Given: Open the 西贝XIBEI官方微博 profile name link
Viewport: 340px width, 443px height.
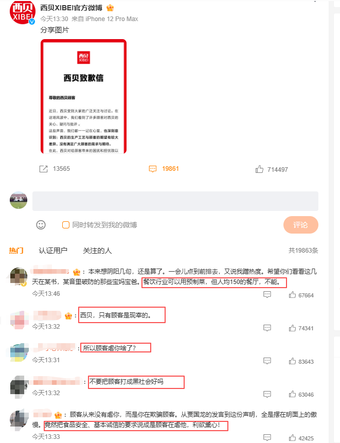Looking at the screenshot, I should tap(71, 8).
